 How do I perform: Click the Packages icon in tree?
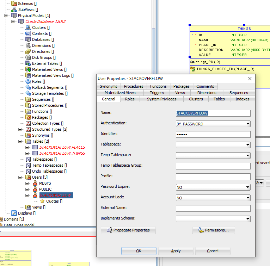[x=28, y=117]
